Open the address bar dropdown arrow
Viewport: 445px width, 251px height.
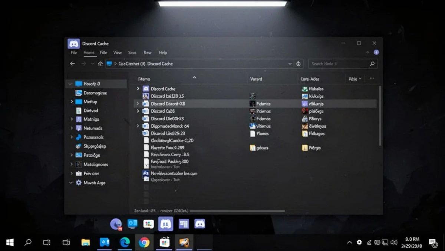pyautogui.click(x=290, y=63)
